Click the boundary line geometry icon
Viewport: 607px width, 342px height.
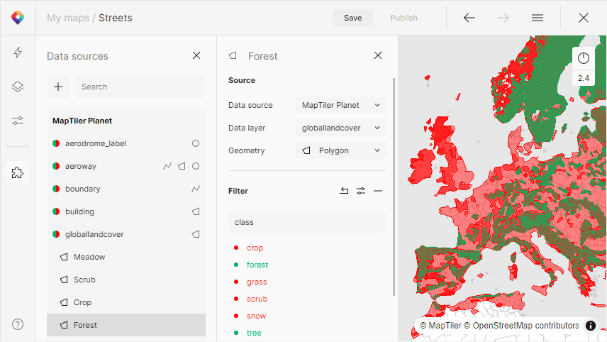pyautogui.click(x=196, y=189)
